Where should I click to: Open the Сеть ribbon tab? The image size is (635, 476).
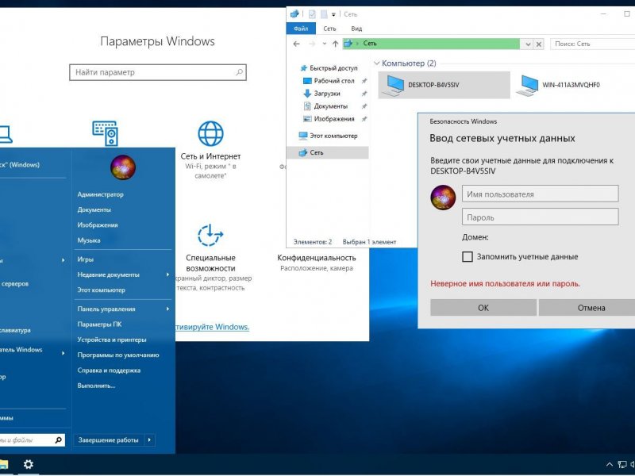pyautogui.click(x=329, y=29)
